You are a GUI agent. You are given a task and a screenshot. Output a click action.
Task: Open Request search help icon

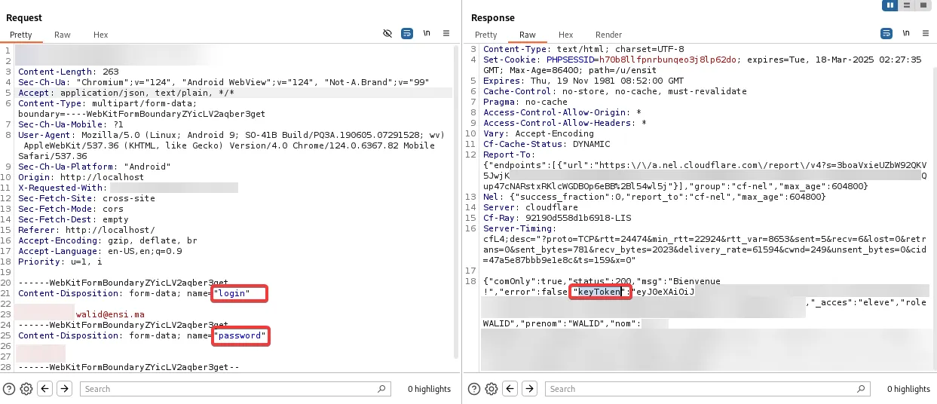tap(9, 389)
